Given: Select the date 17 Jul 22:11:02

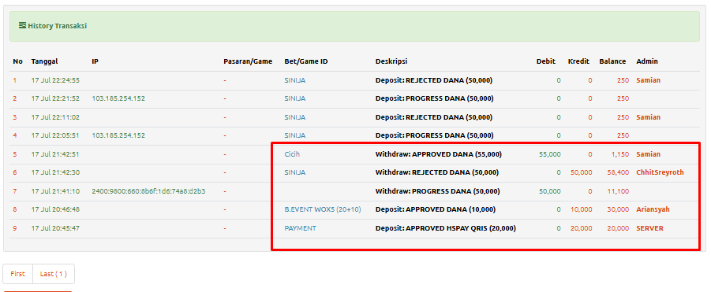Looking at the screenshot, I should point(55,117).
